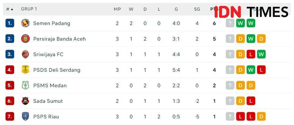Open the PSPS Riau blue crest
The width and height of the screenshot is (294, 125).
[x=25, y=117]
